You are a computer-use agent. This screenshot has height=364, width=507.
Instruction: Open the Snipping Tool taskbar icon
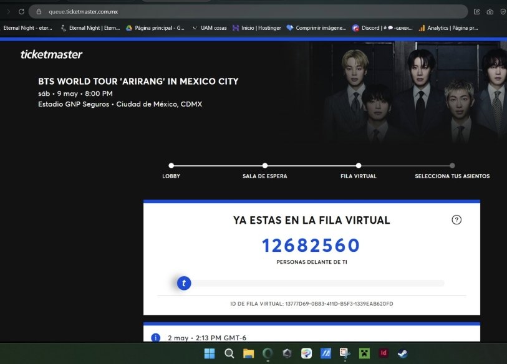coord(345,353)
